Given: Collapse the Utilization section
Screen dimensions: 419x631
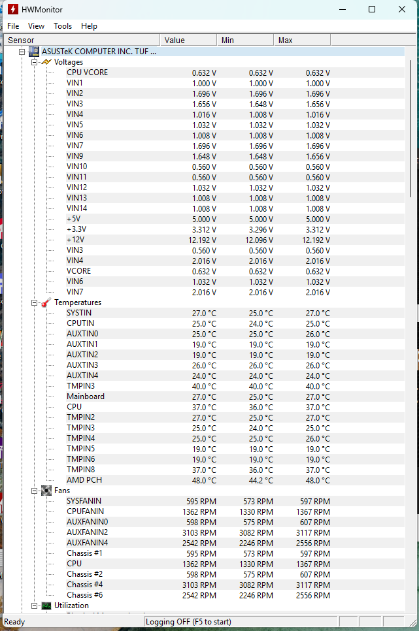Looking at the screenshot, I should tap(34, 606).
